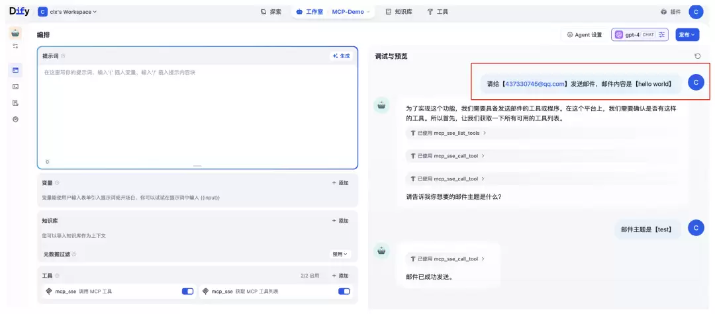Image resolution: width=715 pixels, height=314 pixels.
Task: Click the bot avatar on the first reply
Action: tap(382, 105)
